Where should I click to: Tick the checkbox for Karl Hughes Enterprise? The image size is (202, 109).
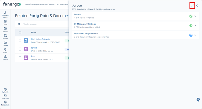[20, 41]
